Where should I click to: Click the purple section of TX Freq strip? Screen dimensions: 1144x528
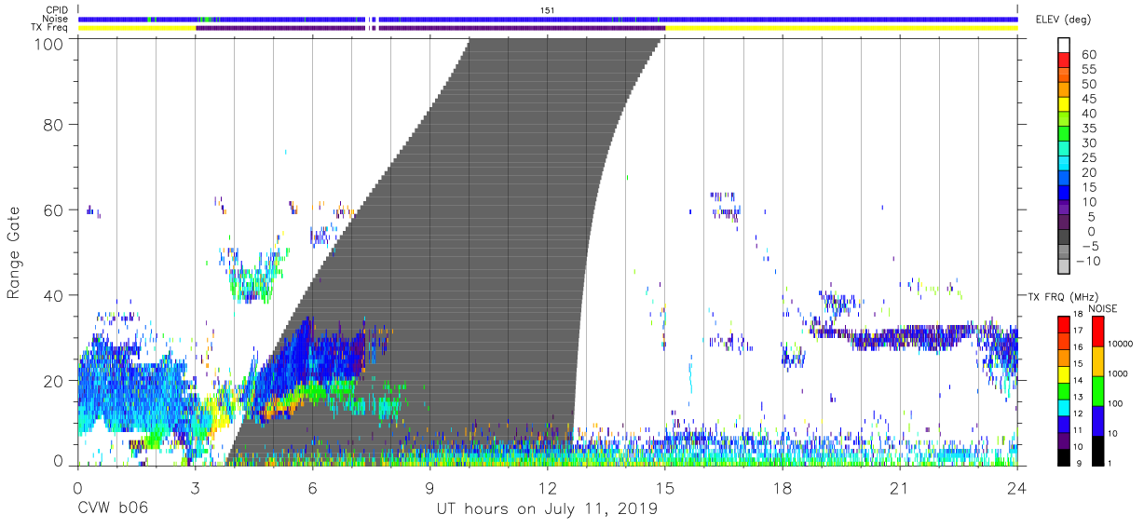click(x=429, y=28)
